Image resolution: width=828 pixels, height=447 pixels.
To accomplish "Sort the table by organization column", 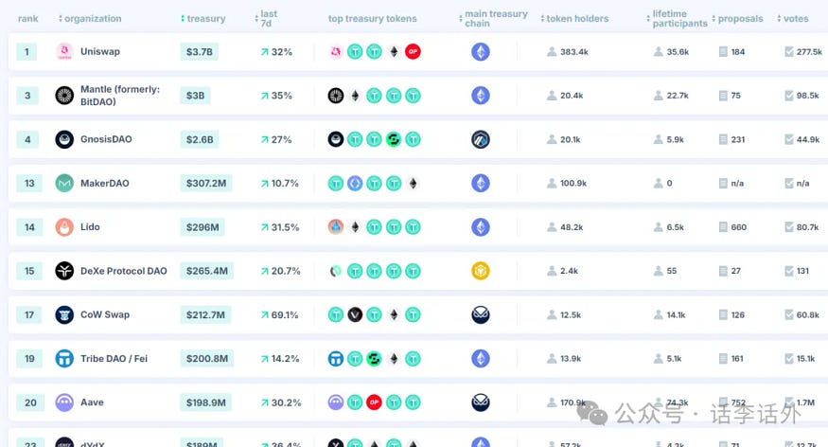I will coord(90,19).
